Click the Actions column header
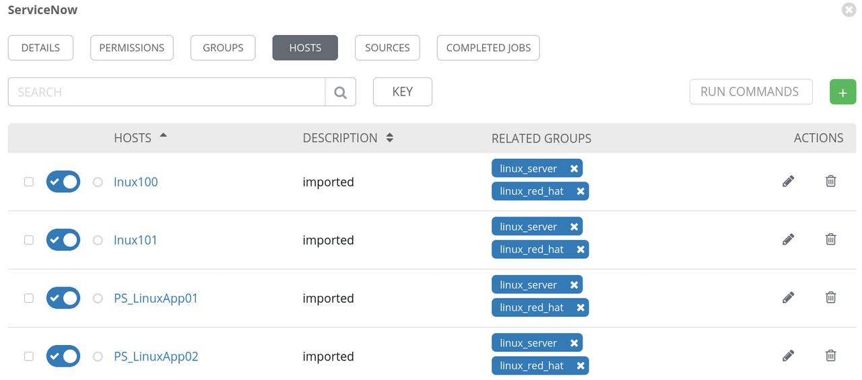Image resolution: width=862 pixels, height=380 pixels. (x=819, y=138)
